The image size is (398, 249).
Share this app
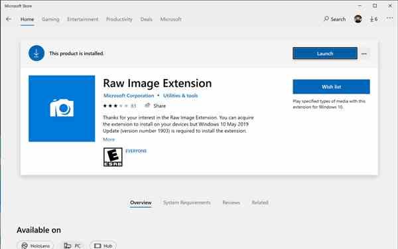pyautogui.click(x=155, y=106)
